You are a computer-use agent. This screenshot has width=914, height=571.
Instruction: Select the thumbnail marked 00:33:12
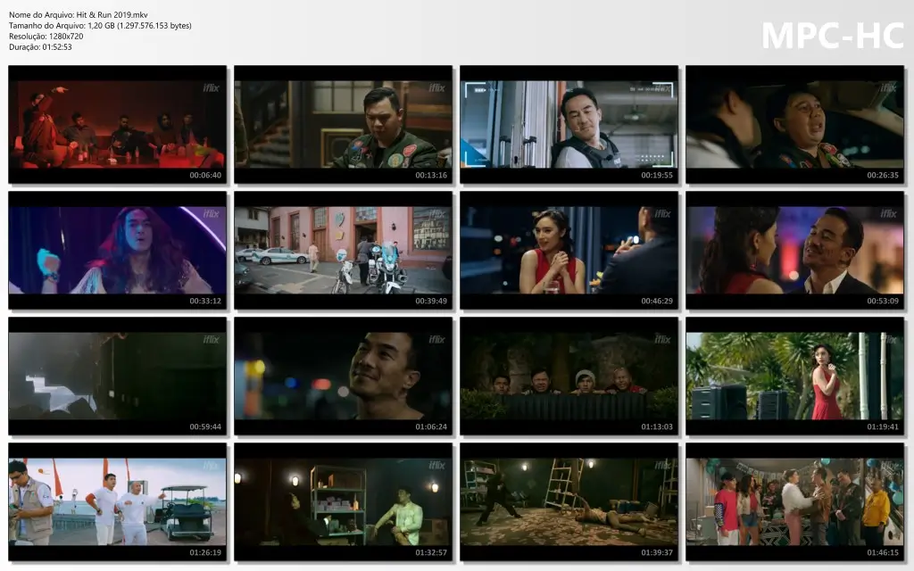pyautogui.click(x=117, y=250)
